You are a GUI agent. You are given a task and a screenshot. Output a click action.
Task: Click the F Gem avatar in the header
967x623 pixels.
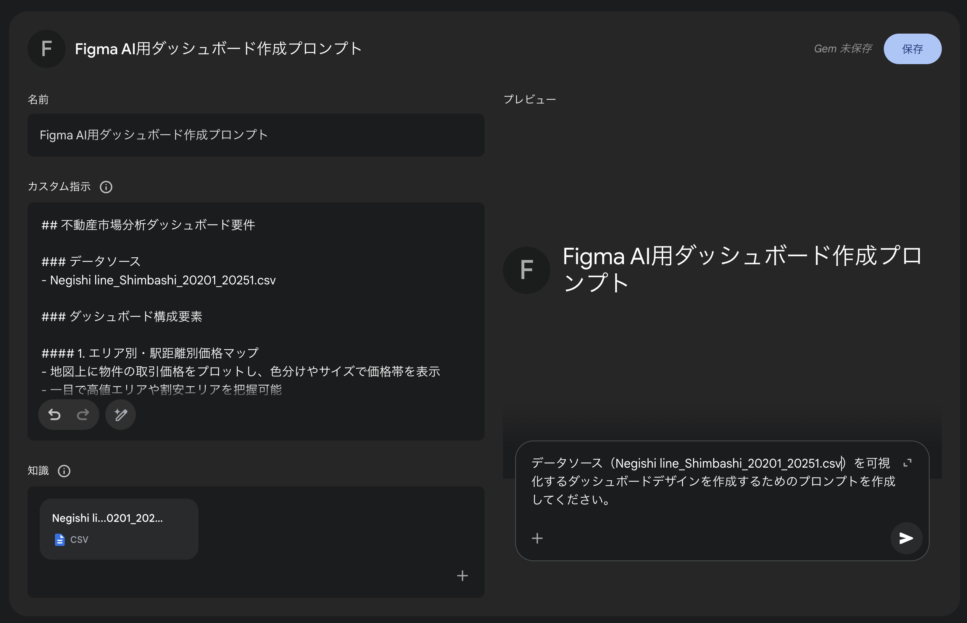pos(47,48)
